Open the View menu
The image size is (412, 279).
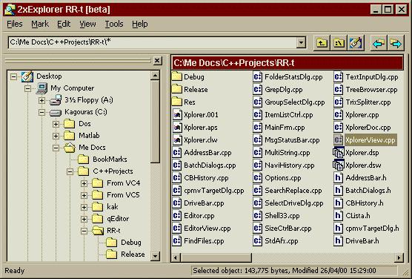(x=87, y=24)
